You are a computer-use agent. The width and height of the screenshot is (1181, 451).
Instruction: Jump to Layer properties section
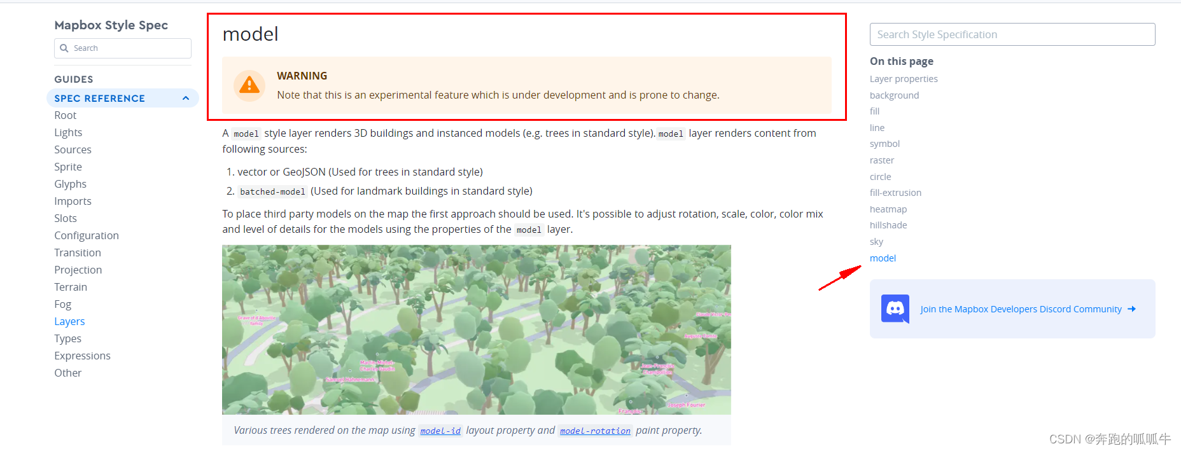tap(904, 79)
